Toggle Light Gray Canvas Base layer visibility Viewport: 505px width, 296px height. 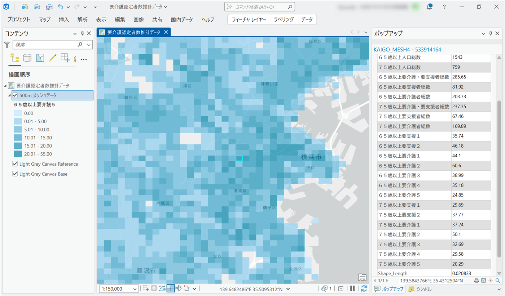[15, 174]
